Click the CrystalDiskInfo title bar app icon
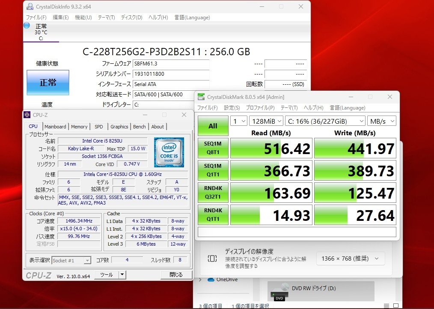 click(x=30, y=7)
